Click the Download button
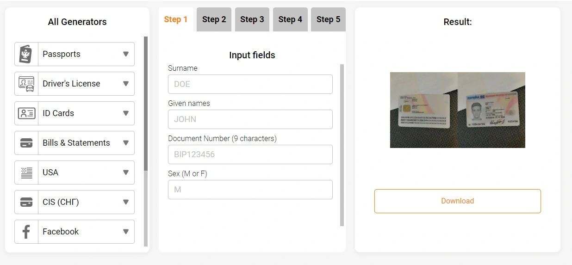The image size is (572, 265). coord(457,201)
